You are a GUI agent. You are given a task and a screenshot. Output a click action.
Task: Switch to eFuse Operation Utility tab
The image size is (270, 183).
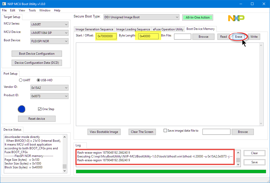pos(168,29)
